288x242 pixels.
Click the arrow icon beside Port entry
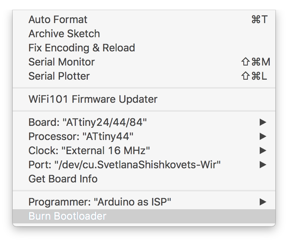[263, 165]
